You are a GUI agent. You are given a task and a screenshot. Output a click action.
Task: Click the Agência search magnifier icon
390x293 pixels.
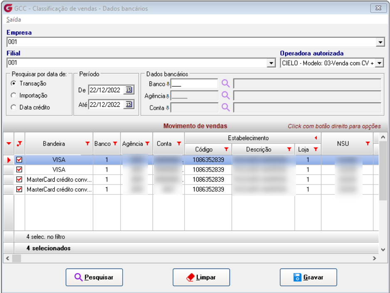[225, 95]
